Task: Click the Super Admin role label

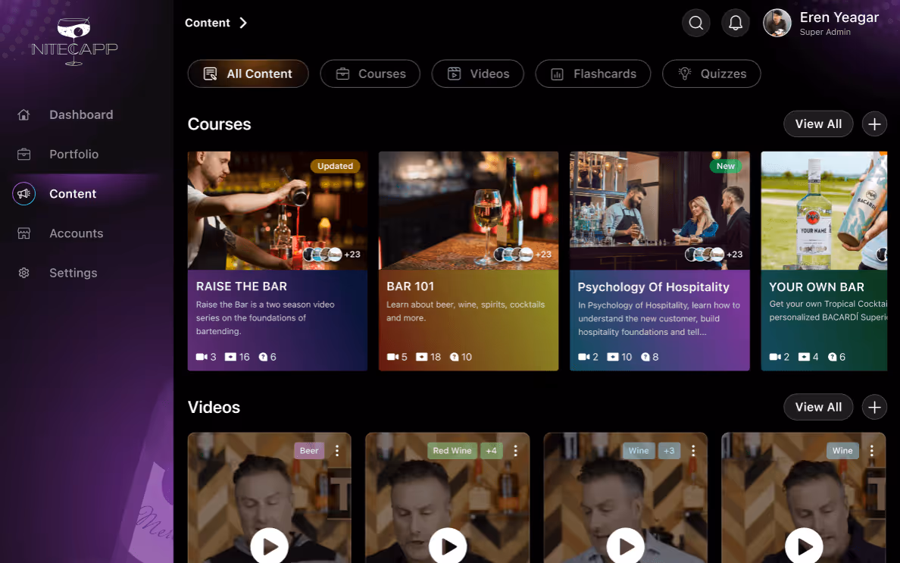Action: (x=826, y=32)
